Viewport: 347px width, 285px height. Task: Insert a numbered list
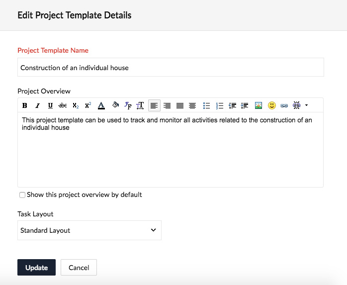[220, 105]
